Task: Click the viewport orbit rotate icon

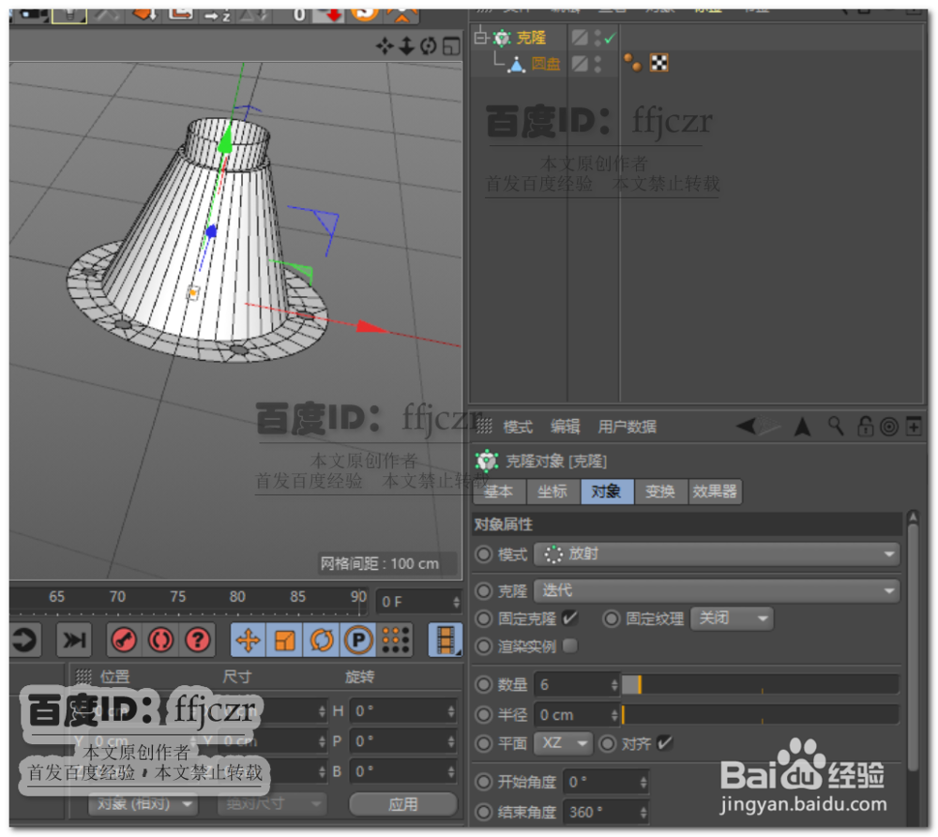Action: pyautogui.click(x=429, y=46)
